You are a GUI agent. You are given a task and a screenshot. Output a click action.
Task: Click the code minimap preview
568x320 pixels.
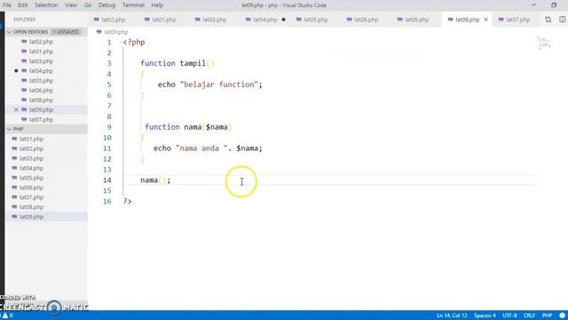click(544, 43)
